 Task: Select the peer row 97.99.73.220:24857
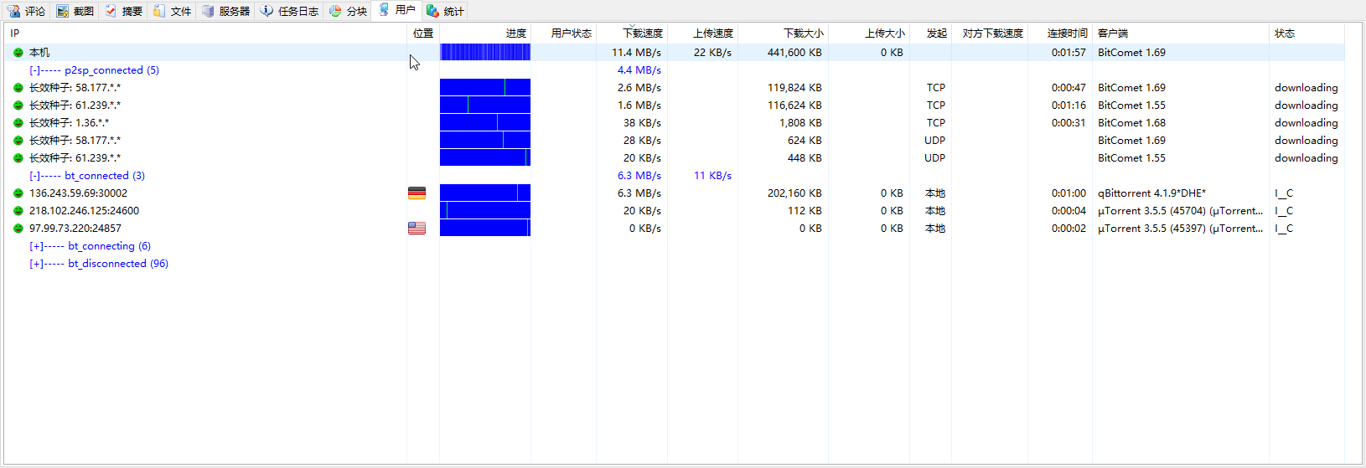click(675, 229)
